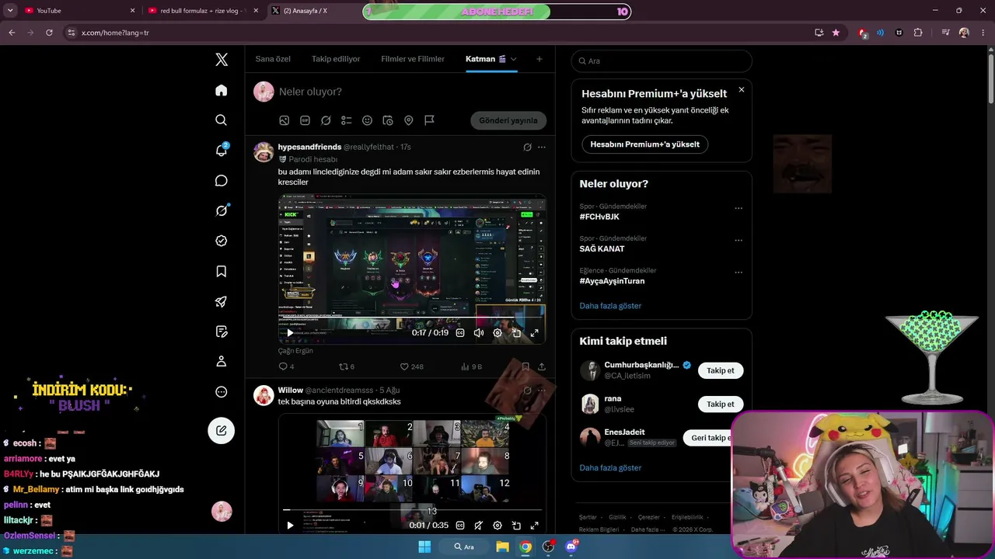Click the Ara search field on X
The width and height of the screenshot is (995, 559).
coord(662,61)
